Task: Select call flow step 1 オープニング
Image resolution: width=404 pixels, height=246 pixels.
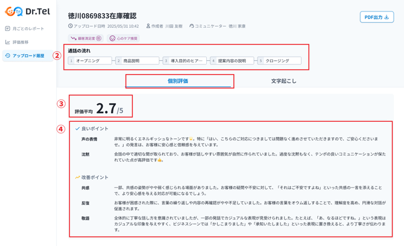Action: tap(90, 61)
